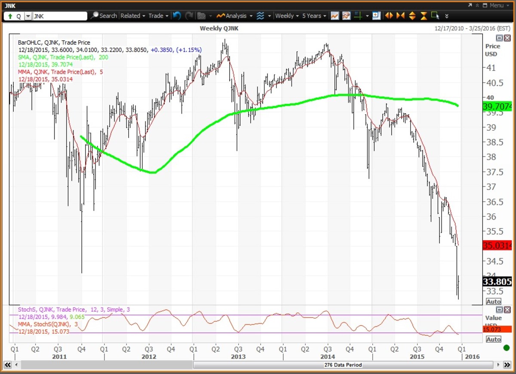This screenshot has width=516, height=374.
Task: Click the 276 Data Period scrollbar thumb
Action: tap(342, 365)
